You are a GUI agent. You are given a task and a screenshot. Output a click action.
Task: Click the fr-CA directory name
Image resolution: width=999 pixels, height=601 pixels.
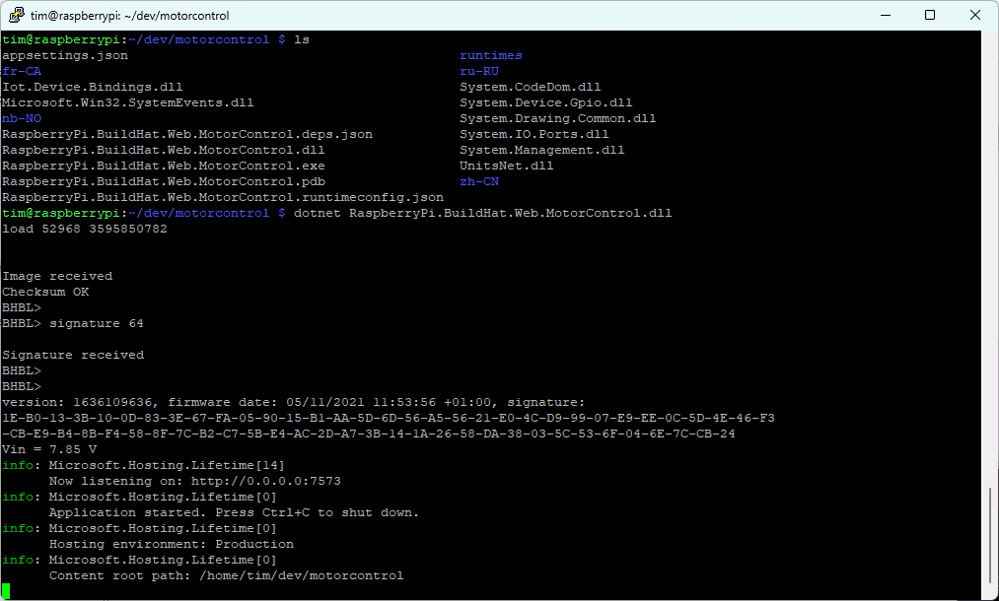(22, 71)
